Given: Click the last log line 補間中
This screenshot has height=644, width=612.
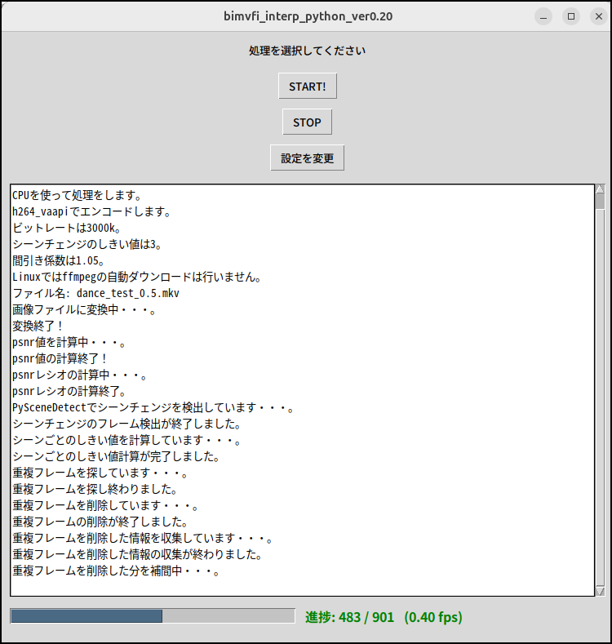Looking at the screenshot, I should point(116,571).
